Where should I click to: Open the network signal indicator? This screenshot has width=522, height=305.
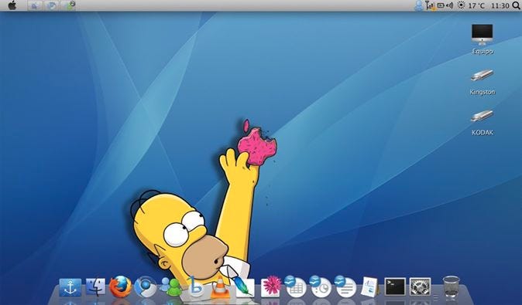tap(430, 5)
